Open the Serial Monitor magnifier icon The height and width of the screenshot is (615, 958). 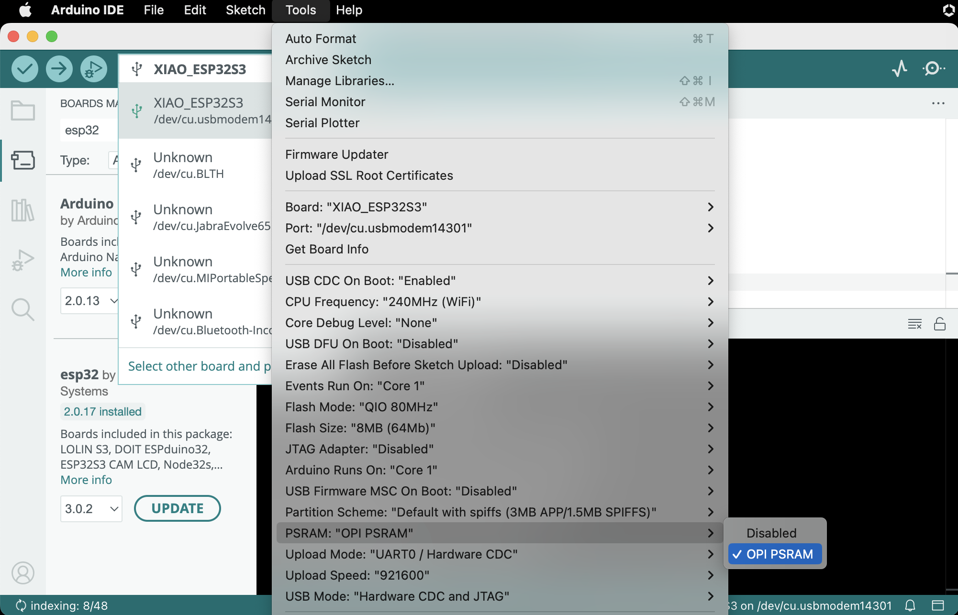point(934,69)
